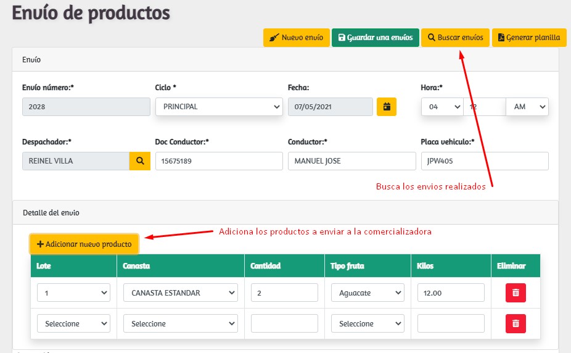Viewport: 571px width, 353px height.
Task: Open Buscar envíos search
Action: click(455, 38)
